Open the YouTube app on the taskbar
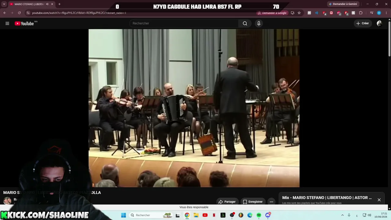The width and height of the screenshot is (391, 220). click(205, 215)
